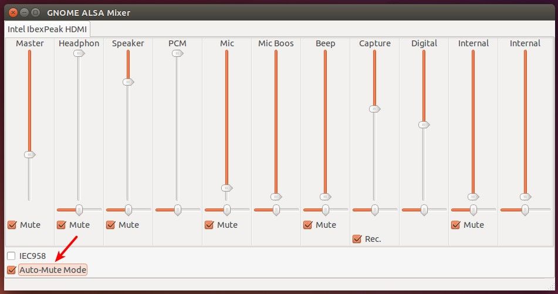Click the Headphon balance slider handle
This screenshot has height=294, width=558.
click(79, 210)
